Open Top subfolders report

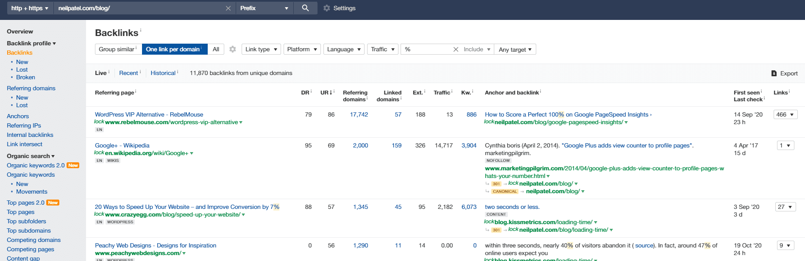tap(26, 221)
